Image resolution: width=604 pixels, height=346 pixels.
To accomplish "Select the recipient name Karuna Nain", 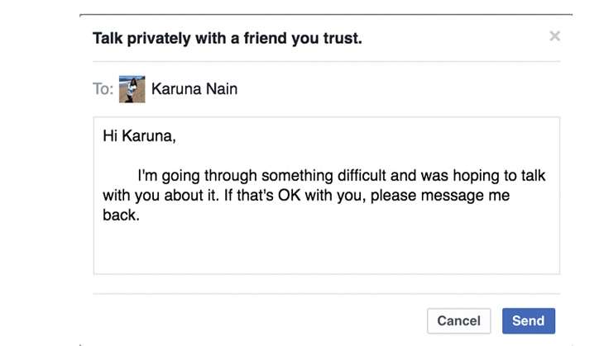I will click(x=194, y=89).
